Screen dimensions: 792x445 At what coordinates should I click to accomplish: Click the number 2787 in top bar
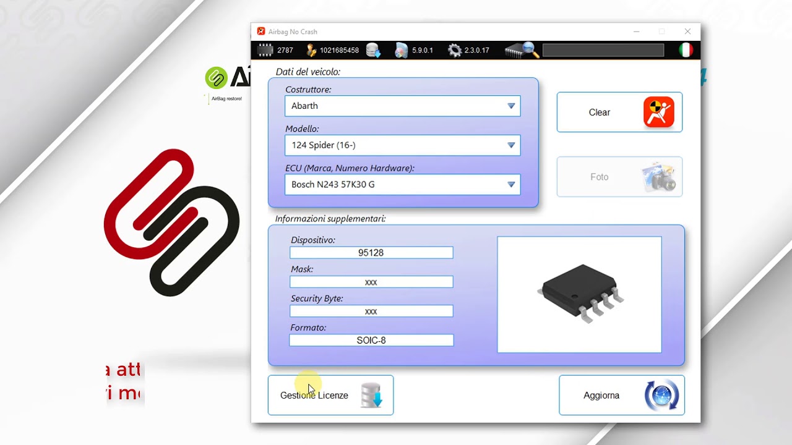point(285,51)
